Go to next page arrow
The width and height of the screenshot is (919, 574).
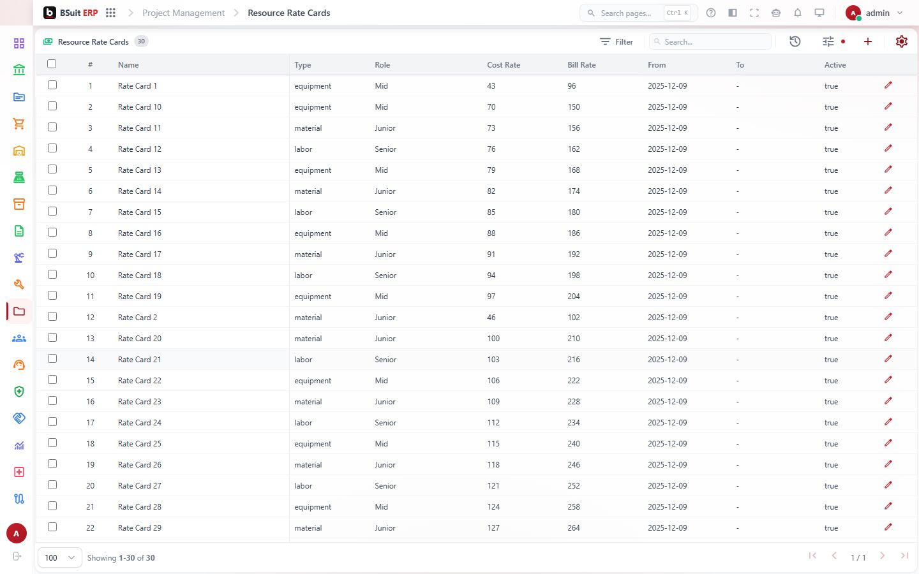point(882,556)
